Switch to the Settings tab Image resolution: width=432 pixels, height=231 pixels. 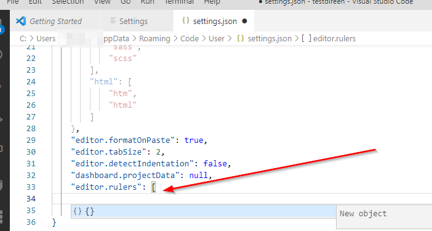pos(134,21)
